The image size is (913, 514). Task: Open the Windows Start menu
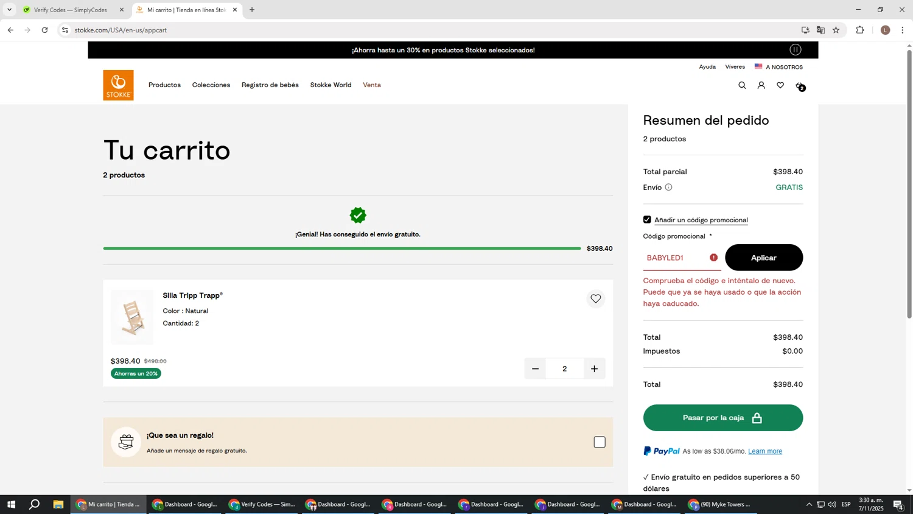click(x=11, y=504)
